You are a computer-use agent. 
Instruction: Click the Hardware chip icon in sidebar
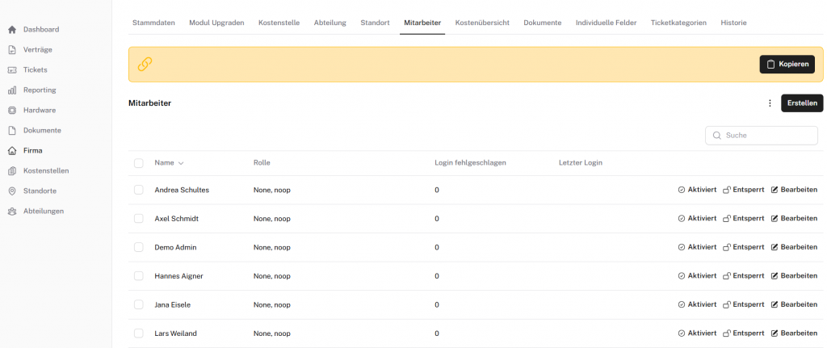point(12,111)
